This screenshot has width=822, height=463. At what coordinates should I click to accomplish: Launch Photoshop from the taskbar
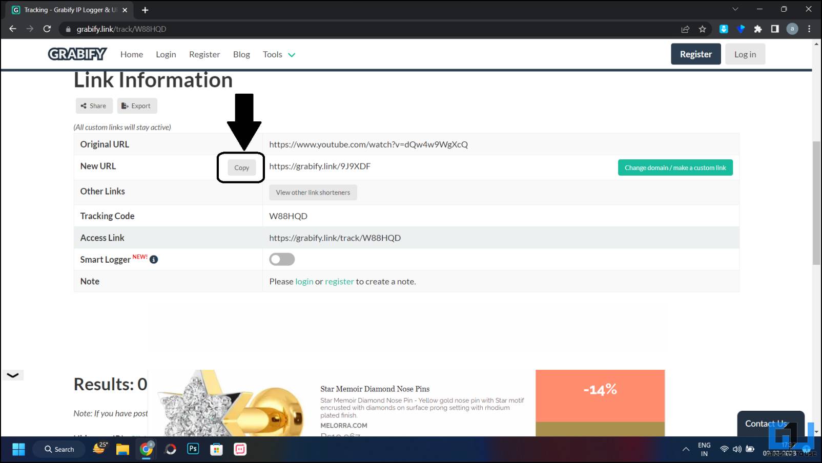193,449
